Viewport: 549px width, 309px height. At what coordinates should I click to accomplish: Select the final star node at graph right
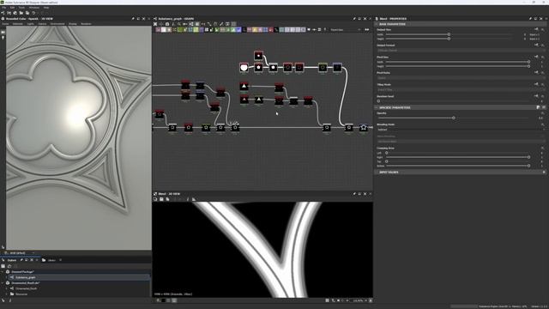(x=364, y=128)
